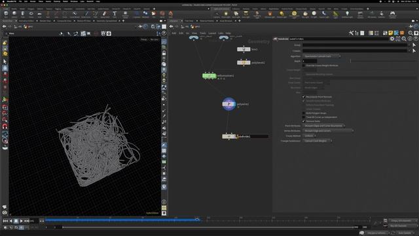Add a new pane tab with plus button
This screenshot has width=419, height=236.
pyautogui.click(x=123, y=21)
